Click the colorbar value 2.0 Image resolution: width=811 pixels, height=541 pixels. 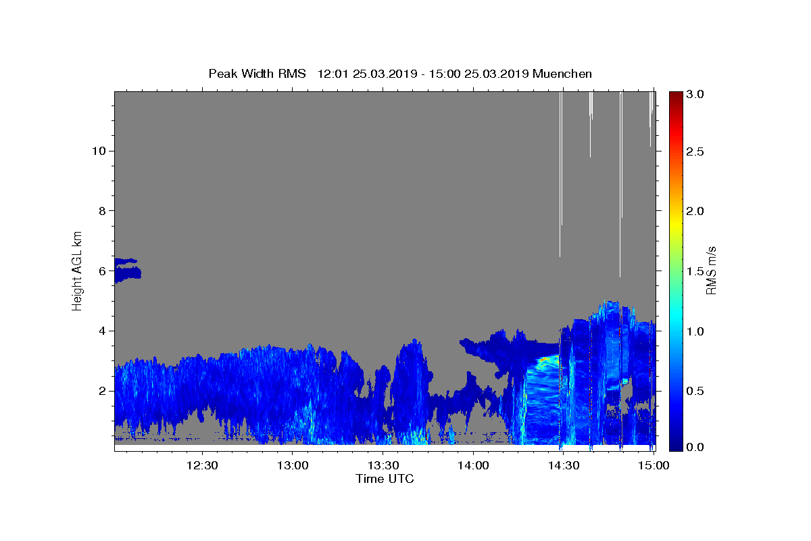coord(695,211)
